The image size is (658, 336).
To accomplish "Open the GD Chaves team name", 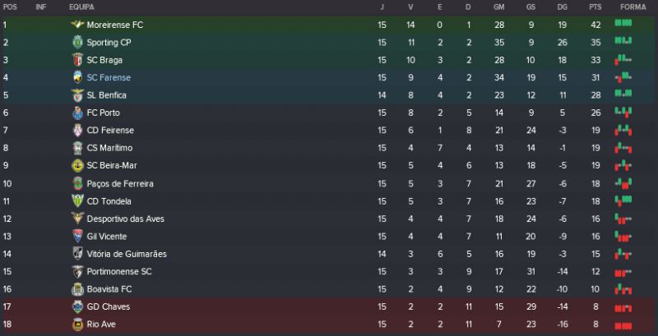I will click(108, 306).
